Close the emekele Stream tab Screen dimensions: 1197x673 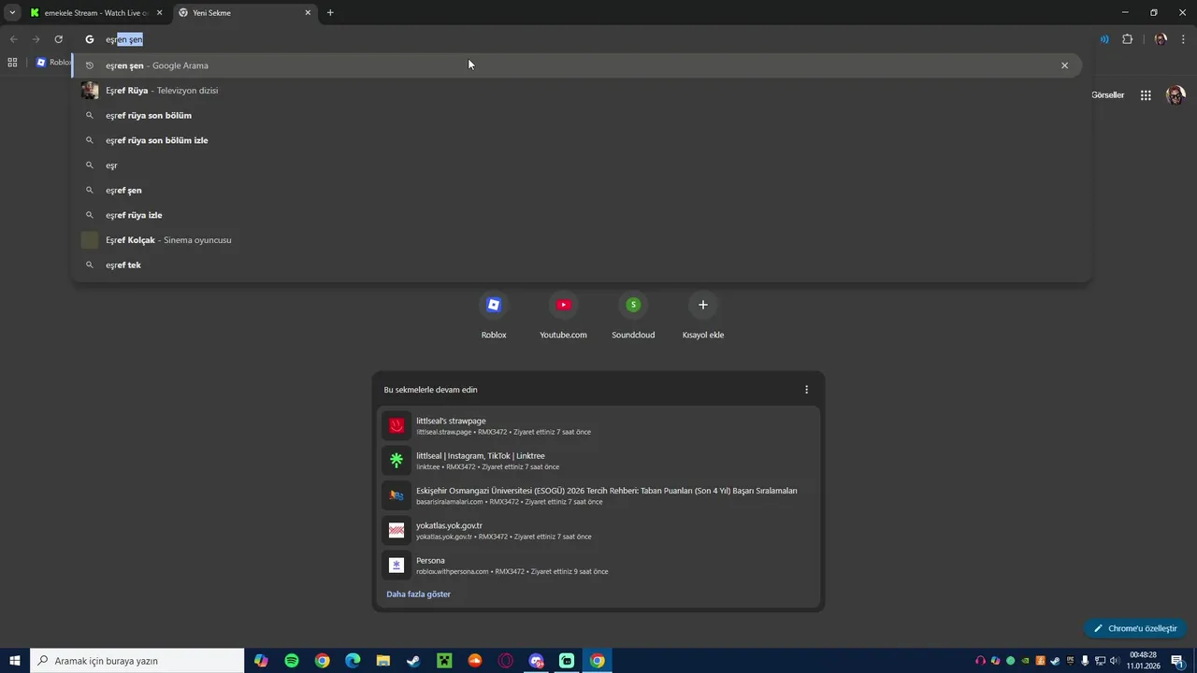[159, 13]
